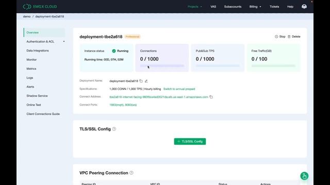Open the VPC Peering Connection help tooltip
The height and width of the screenshot is (185, 330).
pyautogui.click(x=131, y=173)
